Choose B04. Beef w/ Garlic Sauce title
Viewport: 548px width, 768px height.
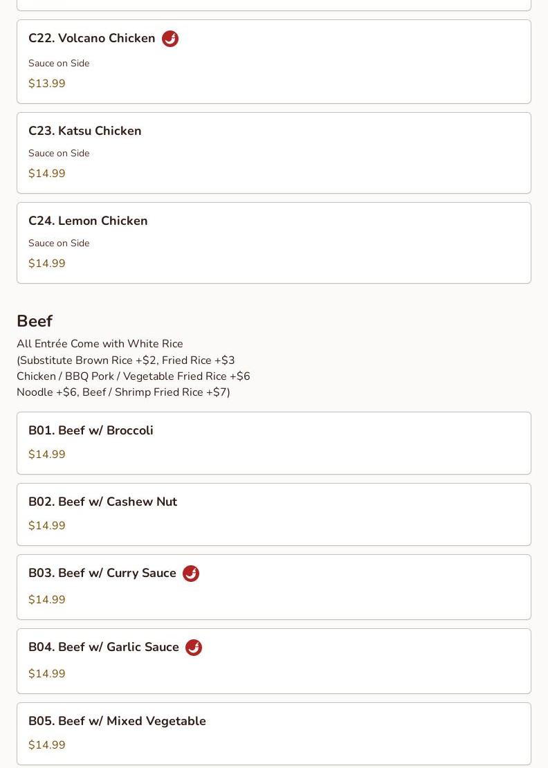[104, 647]
